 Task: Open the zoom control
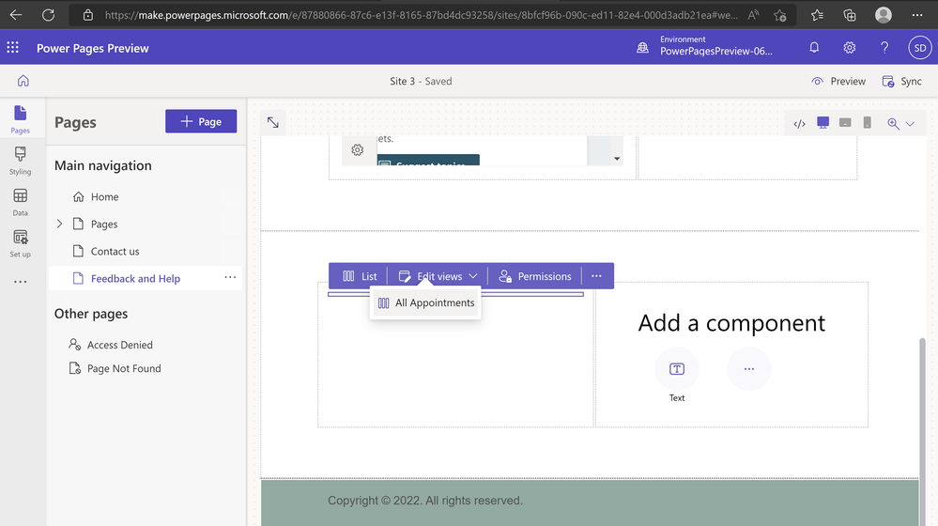click(893, 124)
